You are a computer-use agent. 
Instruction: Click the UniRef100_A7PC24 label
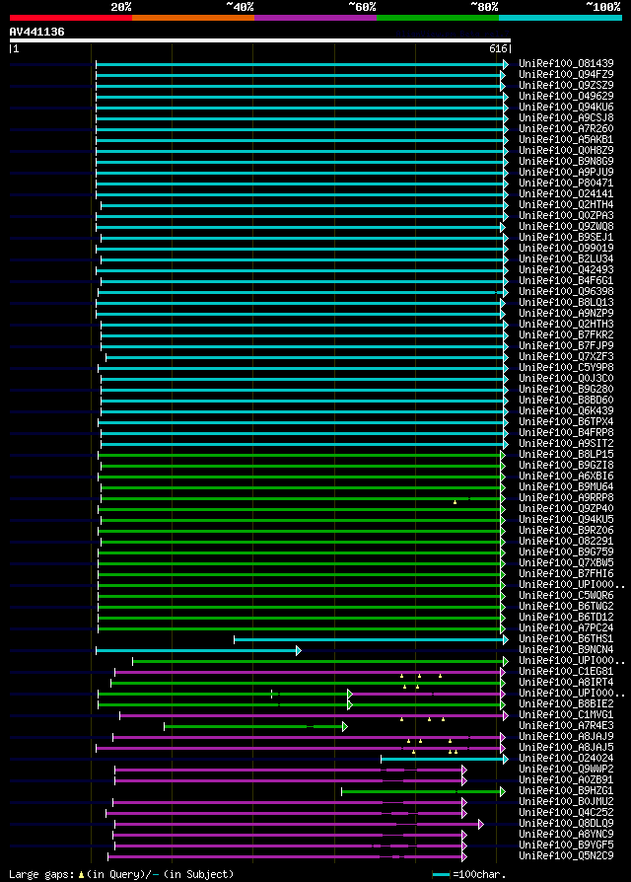pos(566,628)
